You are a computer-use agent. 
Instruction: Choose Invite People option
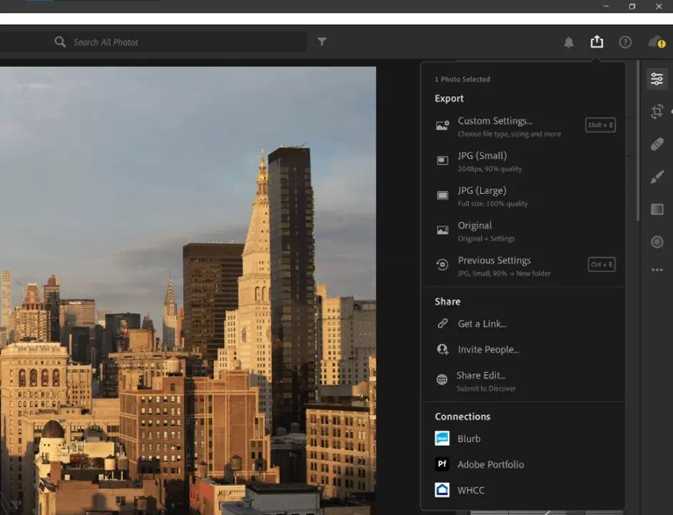[523, 350]
